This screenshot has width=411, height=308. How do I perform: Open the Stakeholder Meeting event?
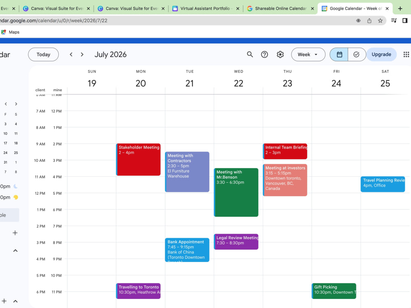139,159
